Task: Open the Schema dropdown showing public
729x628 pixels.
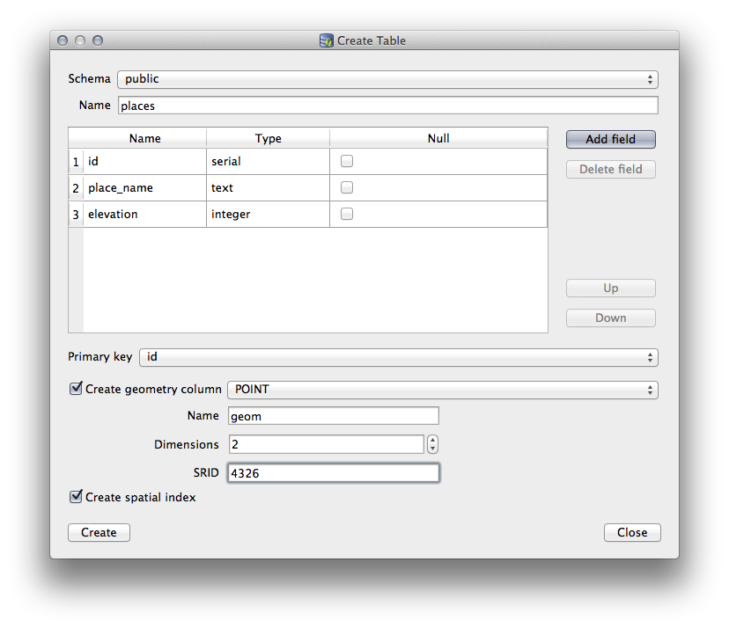Action: [x=387, y=79]
